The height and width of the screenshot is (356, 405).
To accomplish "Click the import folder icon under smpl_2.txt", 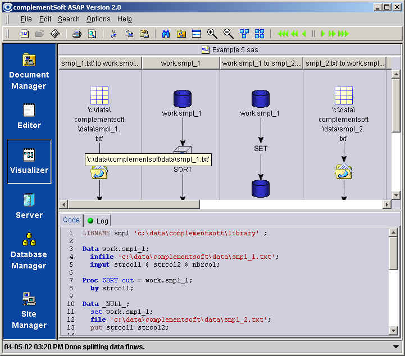I will [344, 171].
